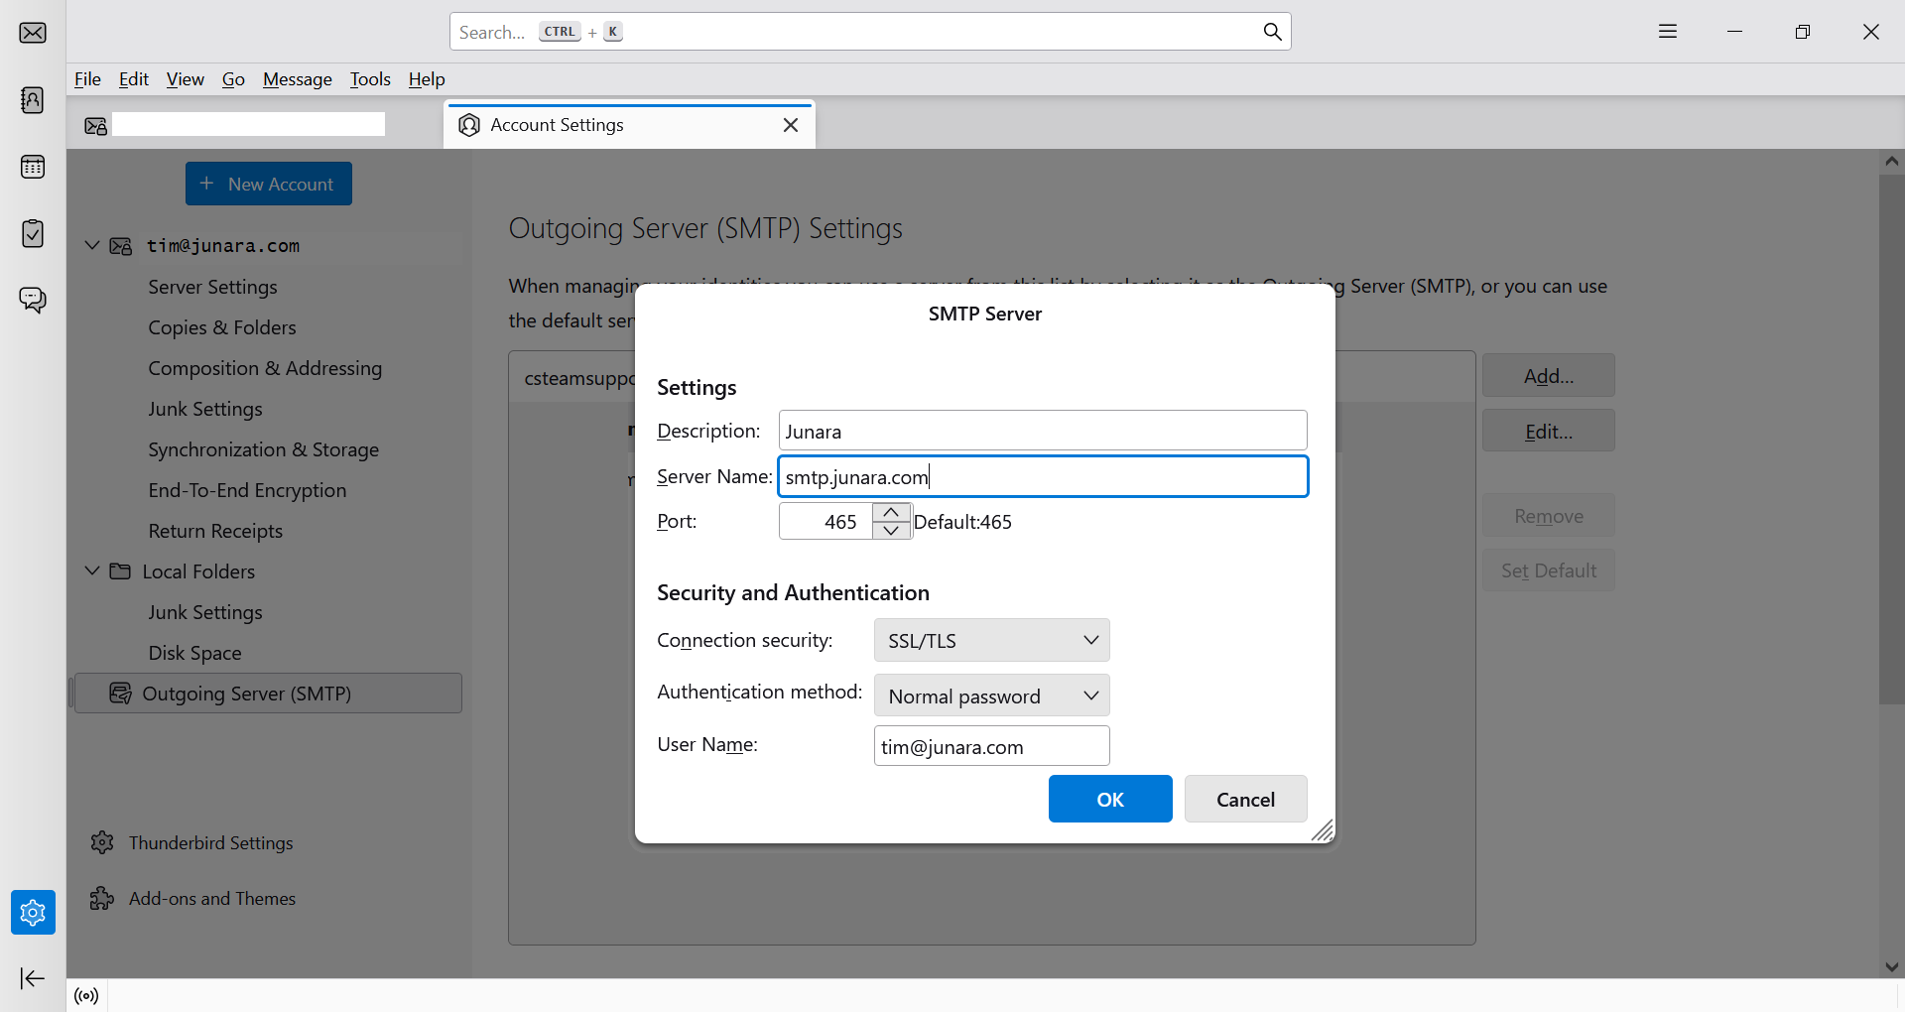Screen dimensions: 1905x1012
Task: Open the Edit menu
Action: [134, 79]
